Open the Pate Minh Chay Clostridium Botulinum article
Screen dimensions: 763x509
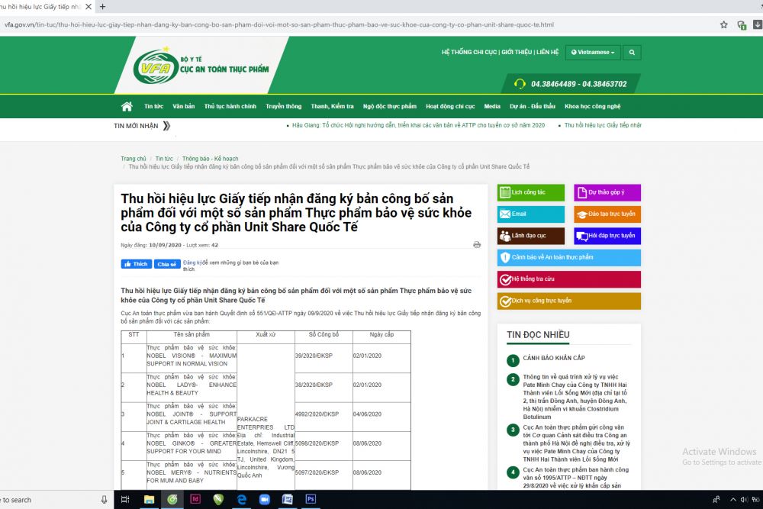[x=575, y=397]
